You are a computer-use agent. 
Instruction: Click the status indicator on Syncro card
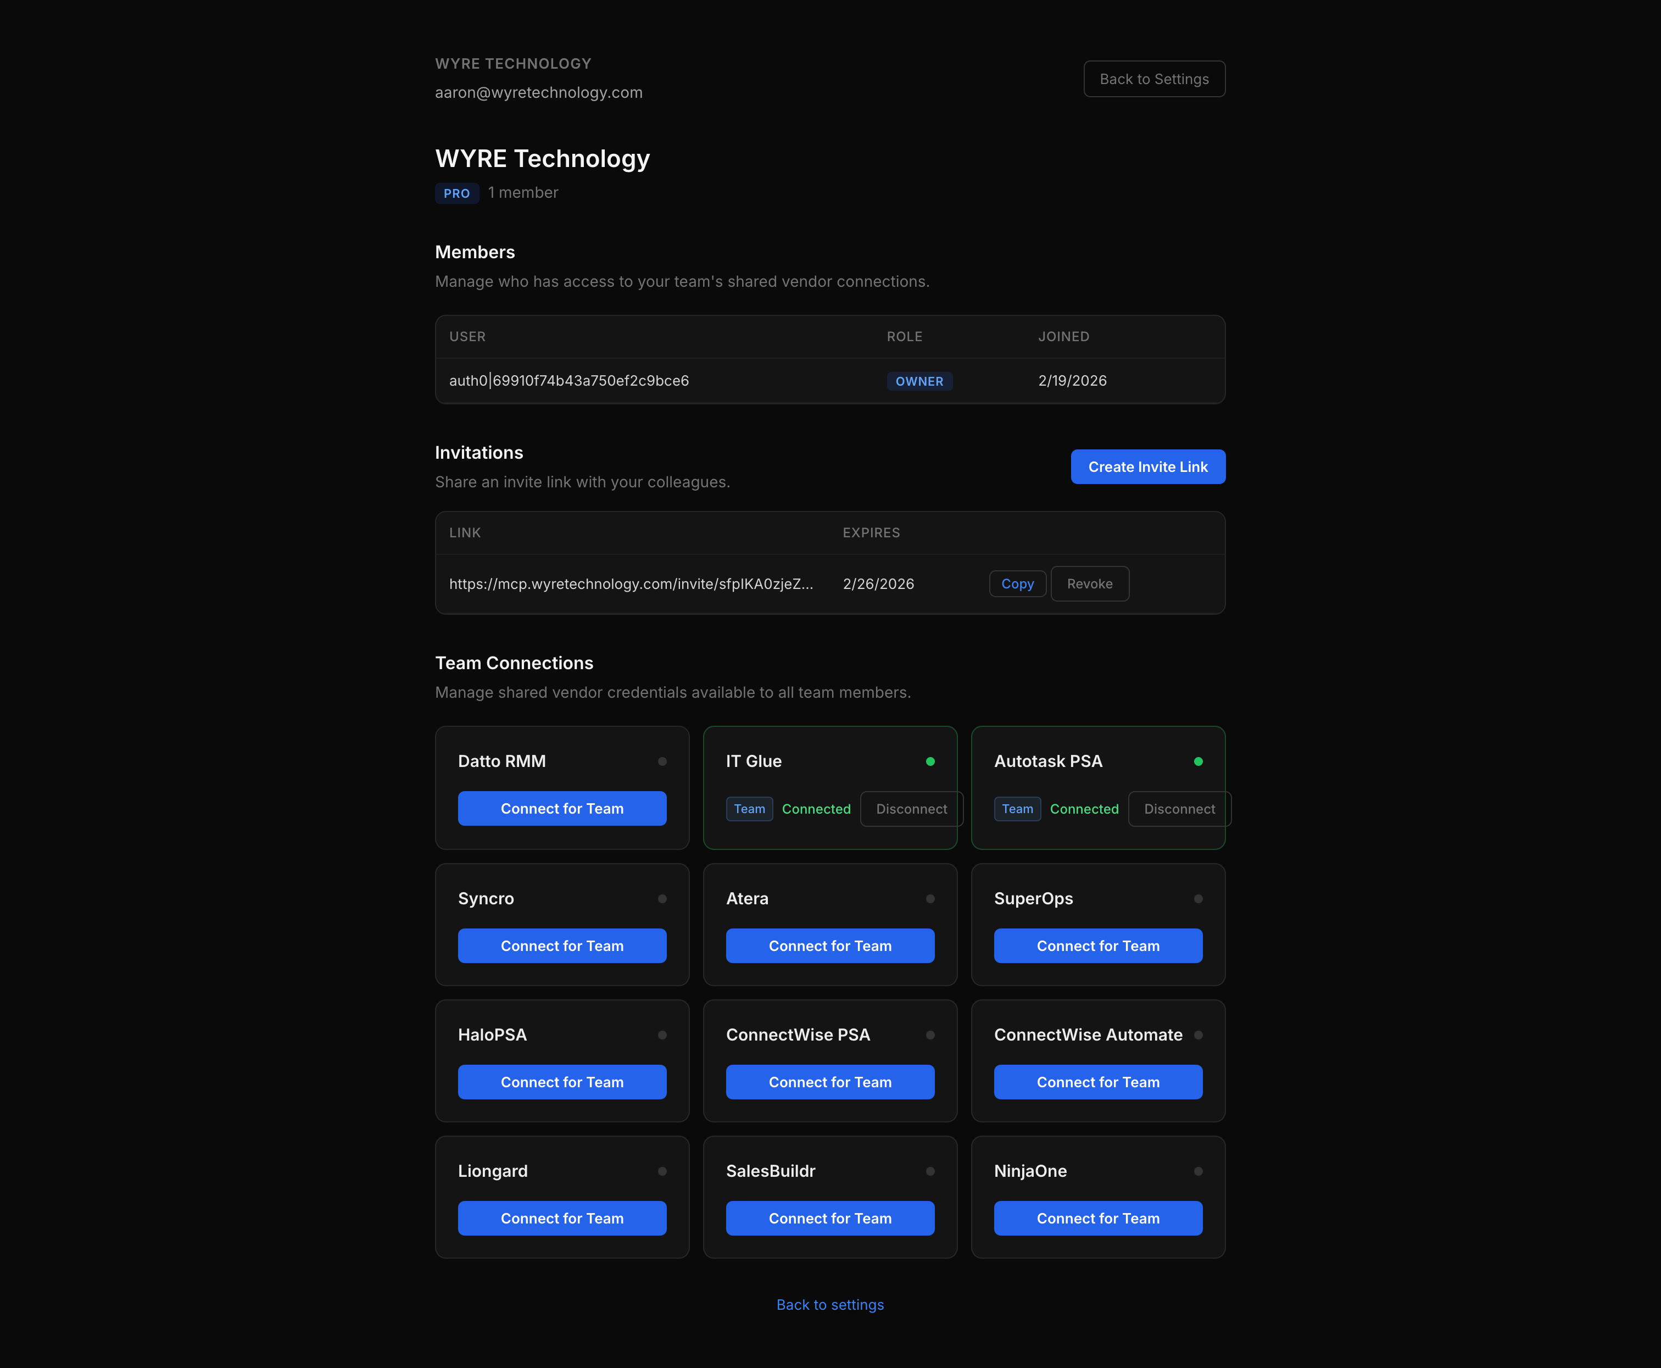662,898
